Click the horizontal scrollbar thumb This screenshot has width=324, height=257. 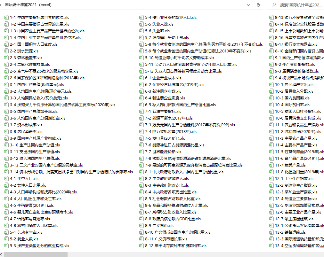coord(36,254)
